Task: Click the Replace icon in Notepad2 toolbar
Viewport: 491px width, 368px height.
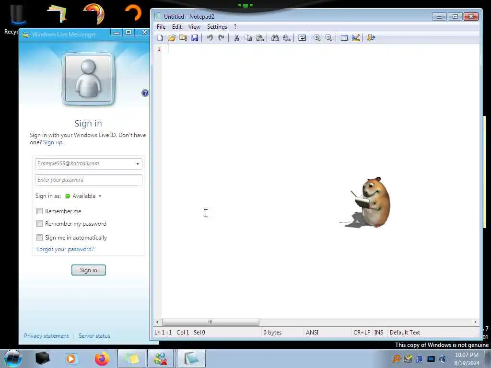Action: tap(287, 38)
